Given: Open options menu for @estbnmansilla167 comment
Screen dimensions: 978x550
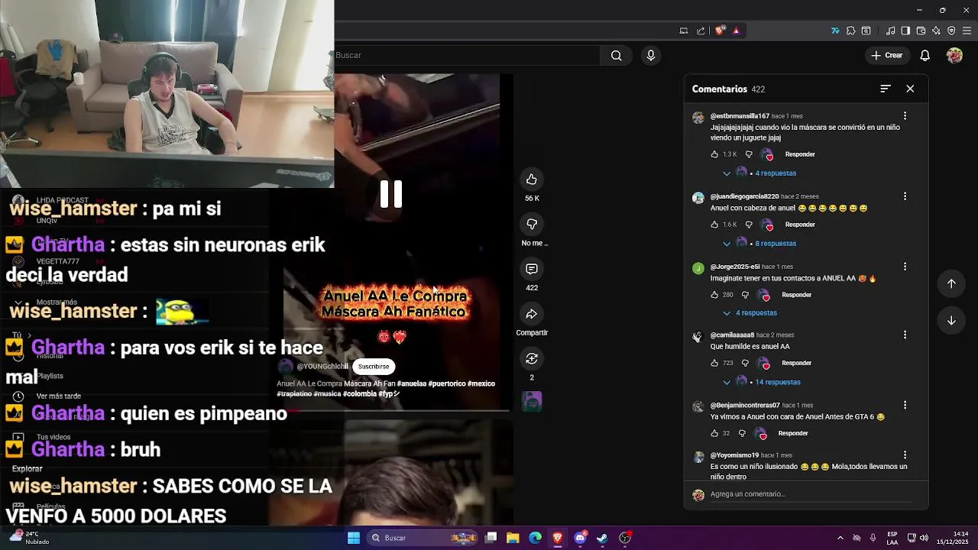Looking at the screenshot, I should [905, 116].
